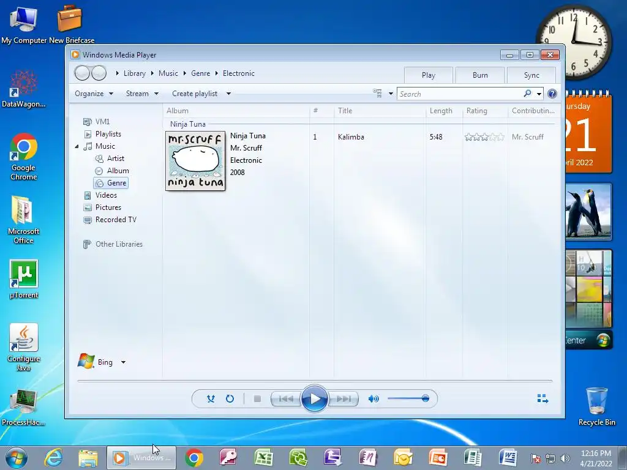Skip to the next track
Screen dimensions: 627x470
[343, 398]
